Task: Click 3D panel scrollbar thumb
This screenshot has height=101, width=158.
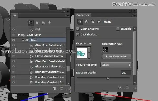Action: pyautogui.click(x=68, y=68)
